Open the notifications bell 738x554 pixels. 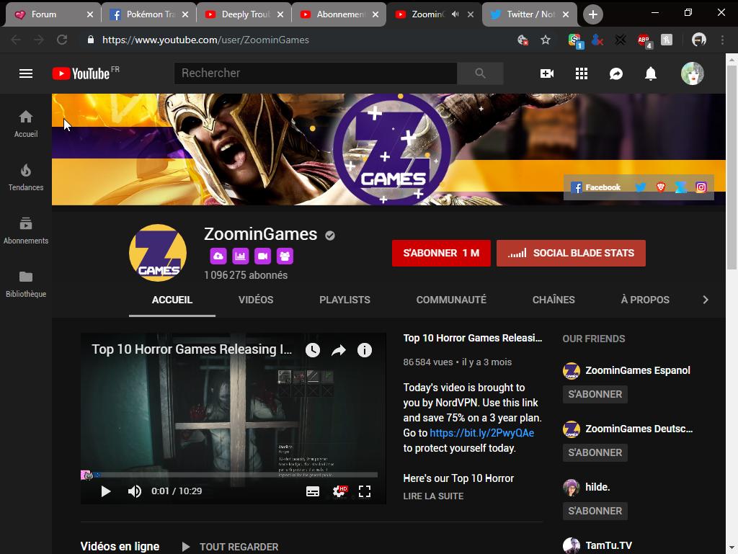tap(651, 73)
